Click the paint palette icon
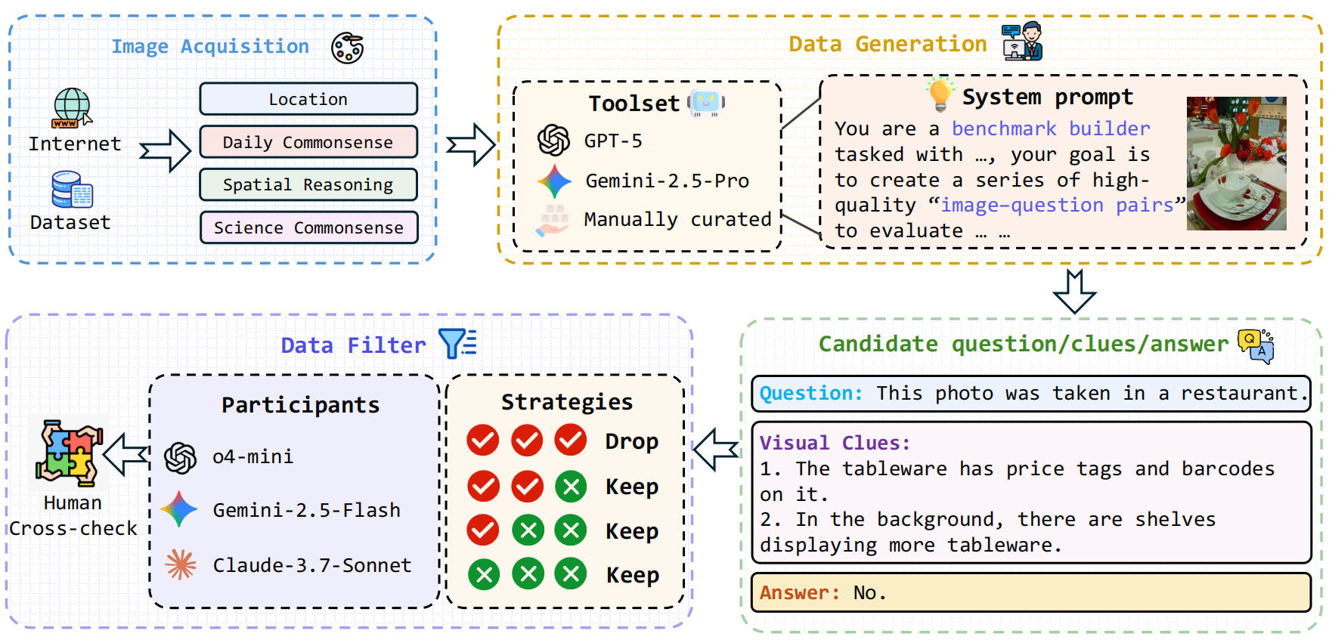The height and width of the screenshot is (643, 1329). click(347, 48)
